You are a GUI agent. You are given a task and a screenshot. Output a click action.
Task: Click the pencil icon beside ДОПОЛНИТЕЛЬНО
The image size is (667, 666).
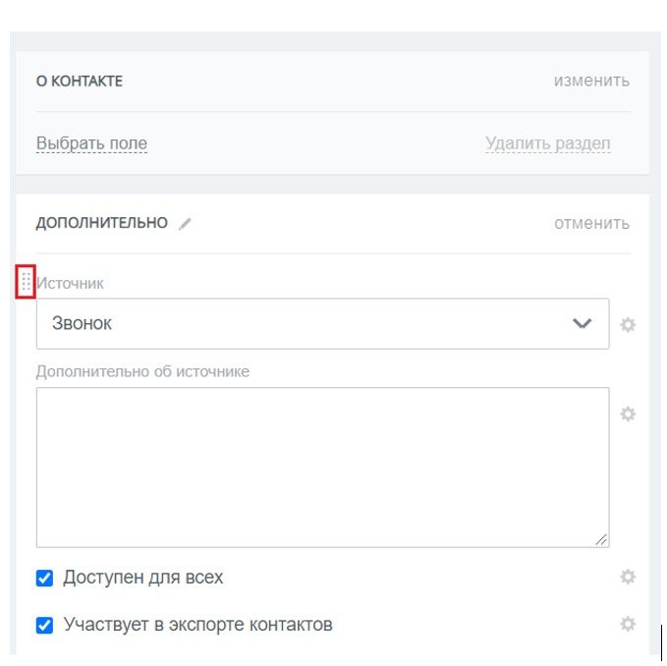pyautogui.click(x=185, y=224)
